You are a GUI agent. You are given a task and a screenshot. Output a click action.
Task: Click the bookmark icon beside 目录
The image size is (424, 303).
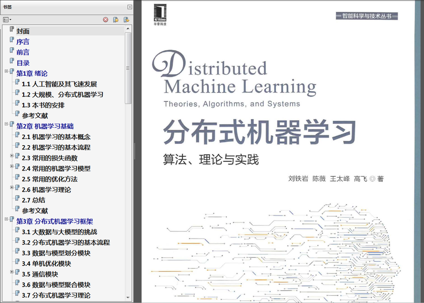tap(11, 61)
